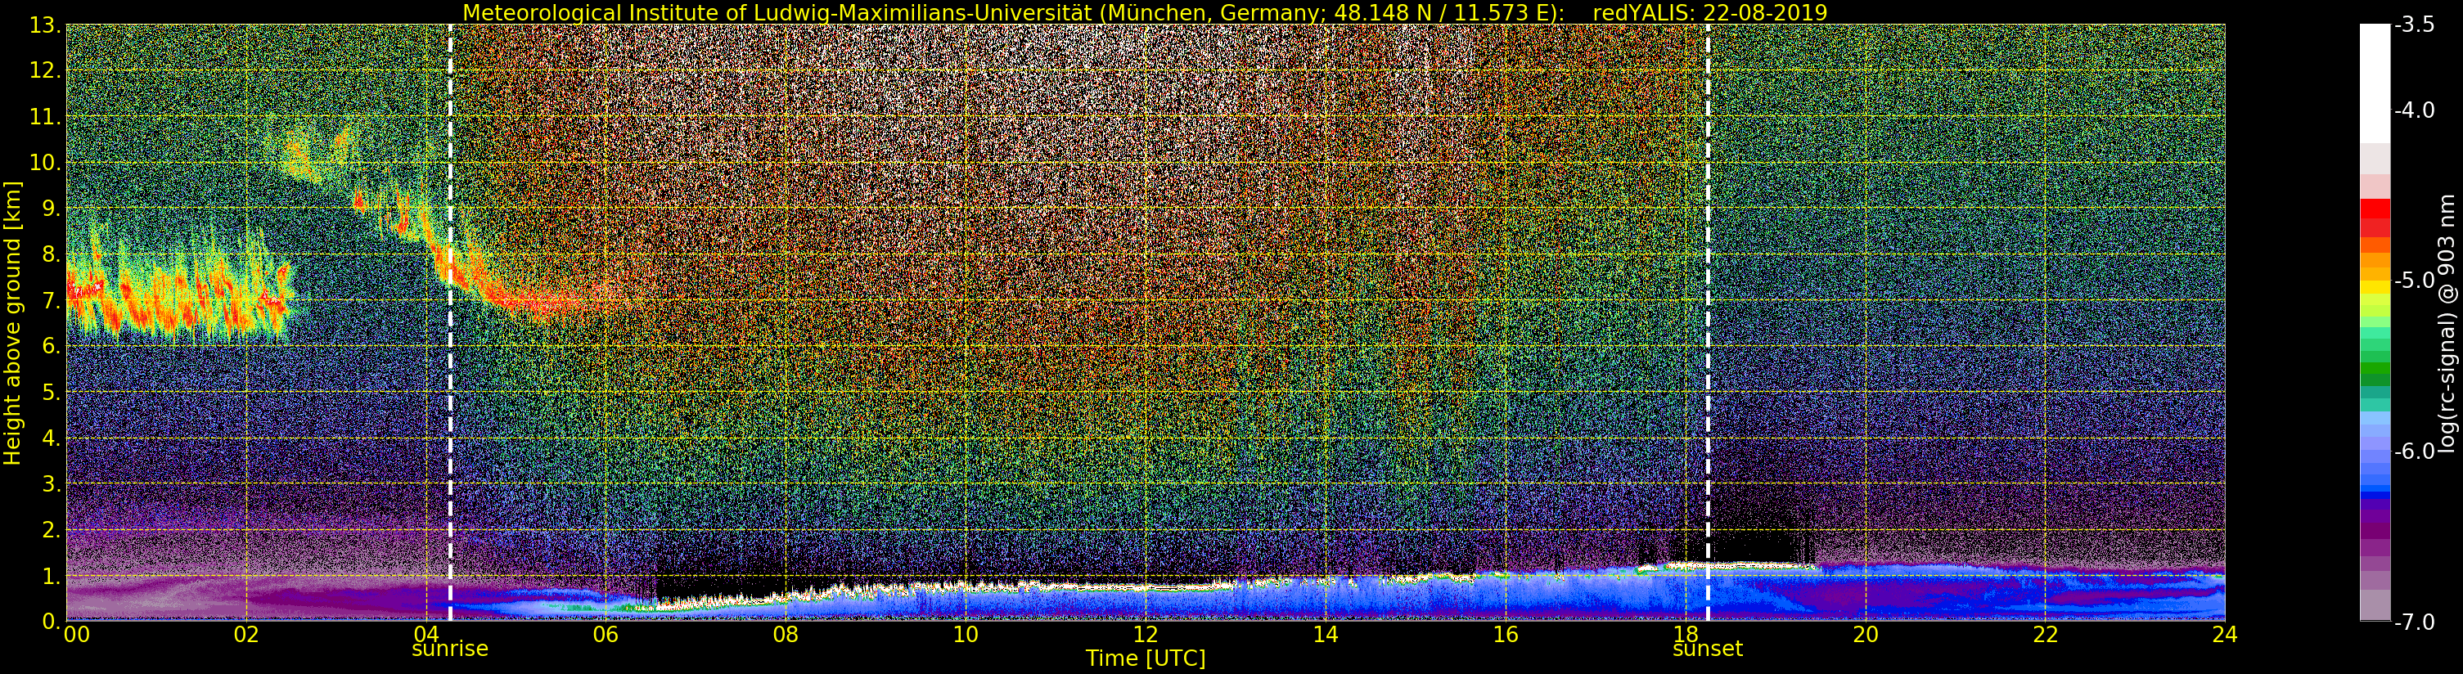Click the "-6.0" colorbar tick value
The image size is (2463, 674).
2413,452
